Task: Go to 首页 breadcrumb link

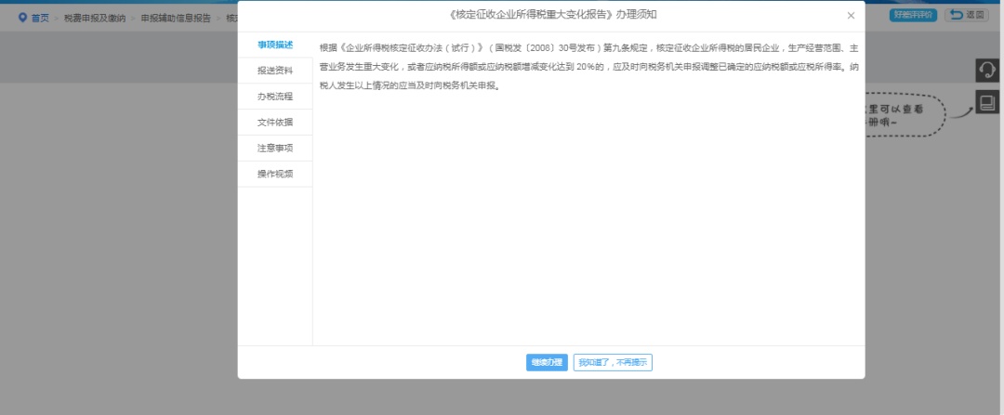Action: 40,18
